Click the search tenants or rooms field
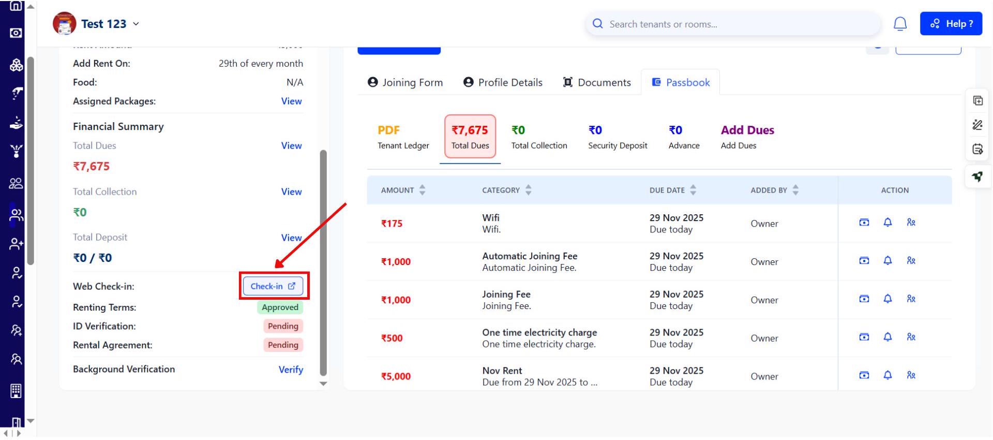 (x=734, y=24)
